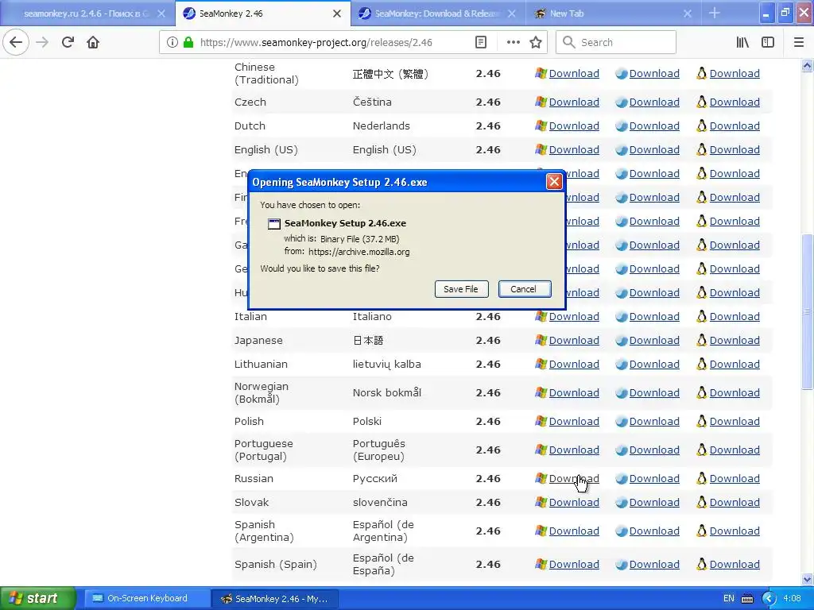Click the macOS icon in Russian row
The width and height of the screenshot is (814, 610).
pyautogui.click(x=622, y=479)
